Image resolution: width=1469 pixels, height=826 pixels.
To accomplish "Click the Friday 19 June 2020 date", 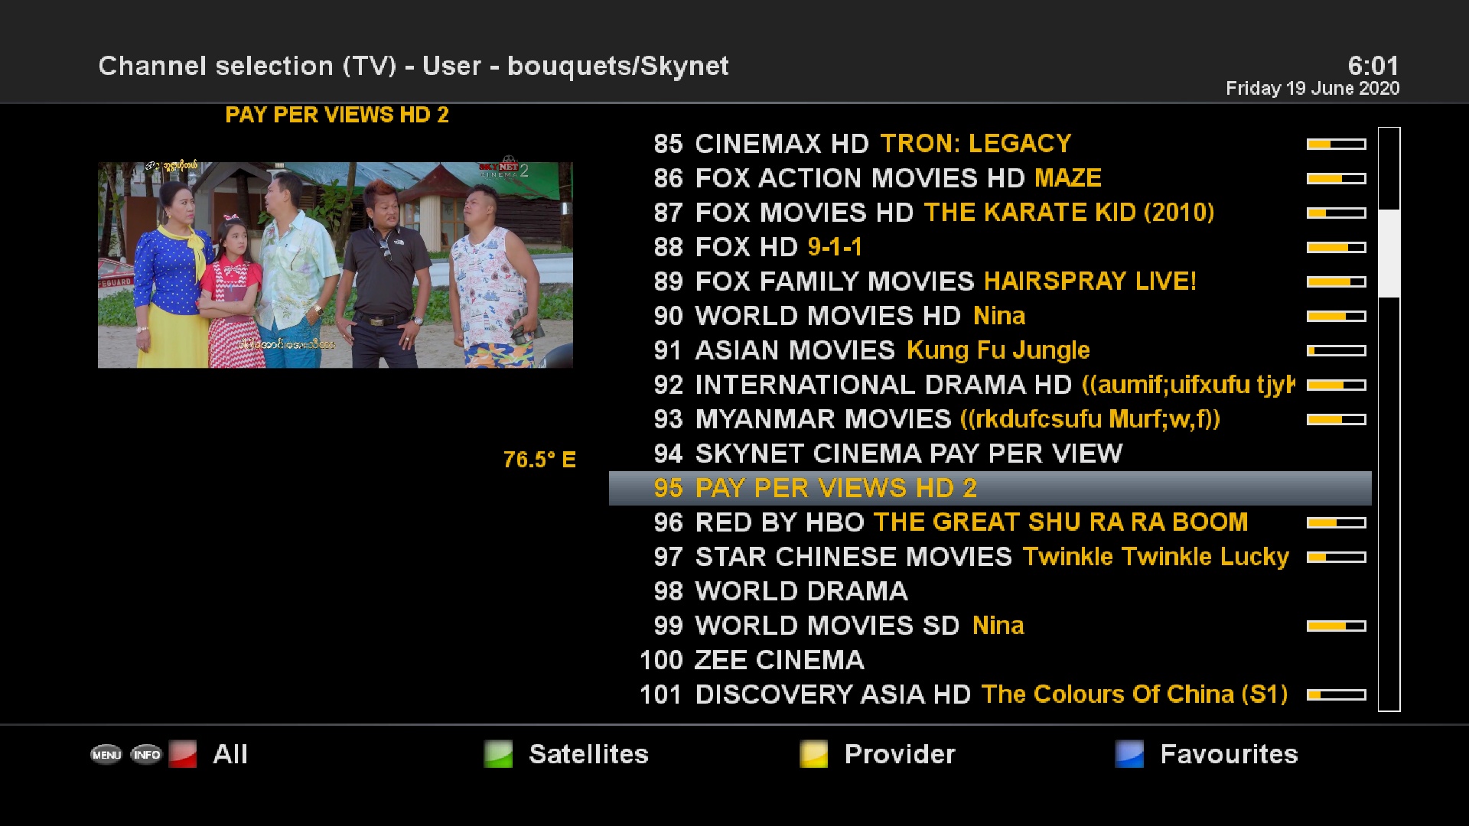I will tap(1312, 89).
